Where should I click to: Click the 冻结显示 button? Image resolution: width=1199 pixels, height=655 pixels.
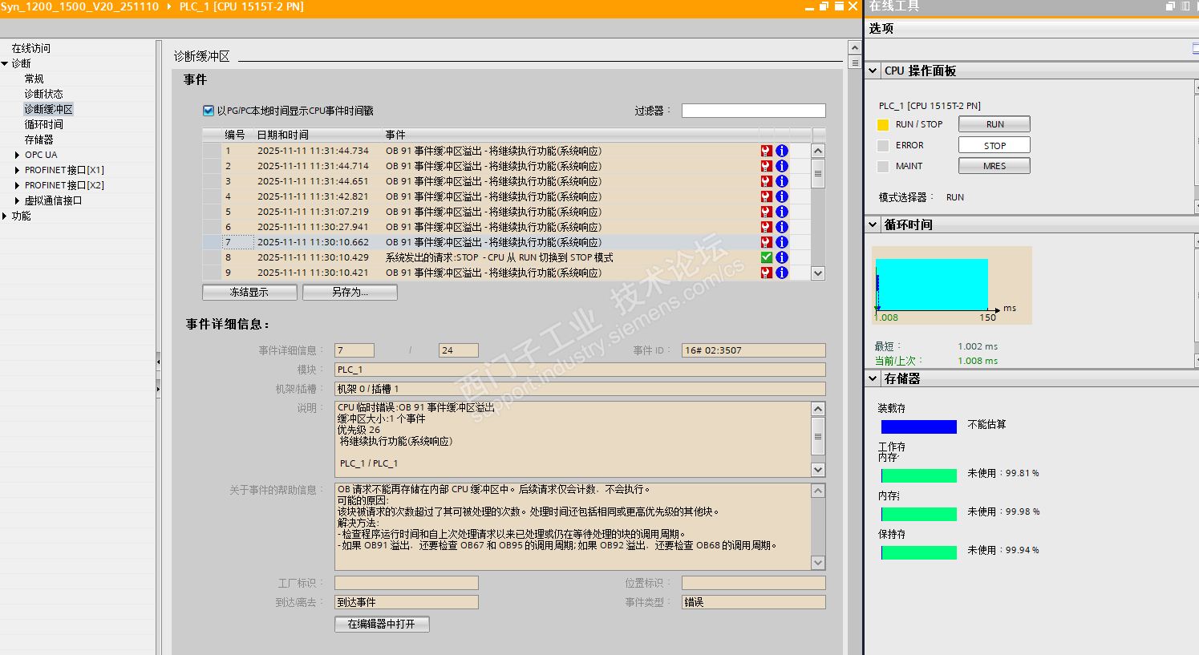point(249,293)
